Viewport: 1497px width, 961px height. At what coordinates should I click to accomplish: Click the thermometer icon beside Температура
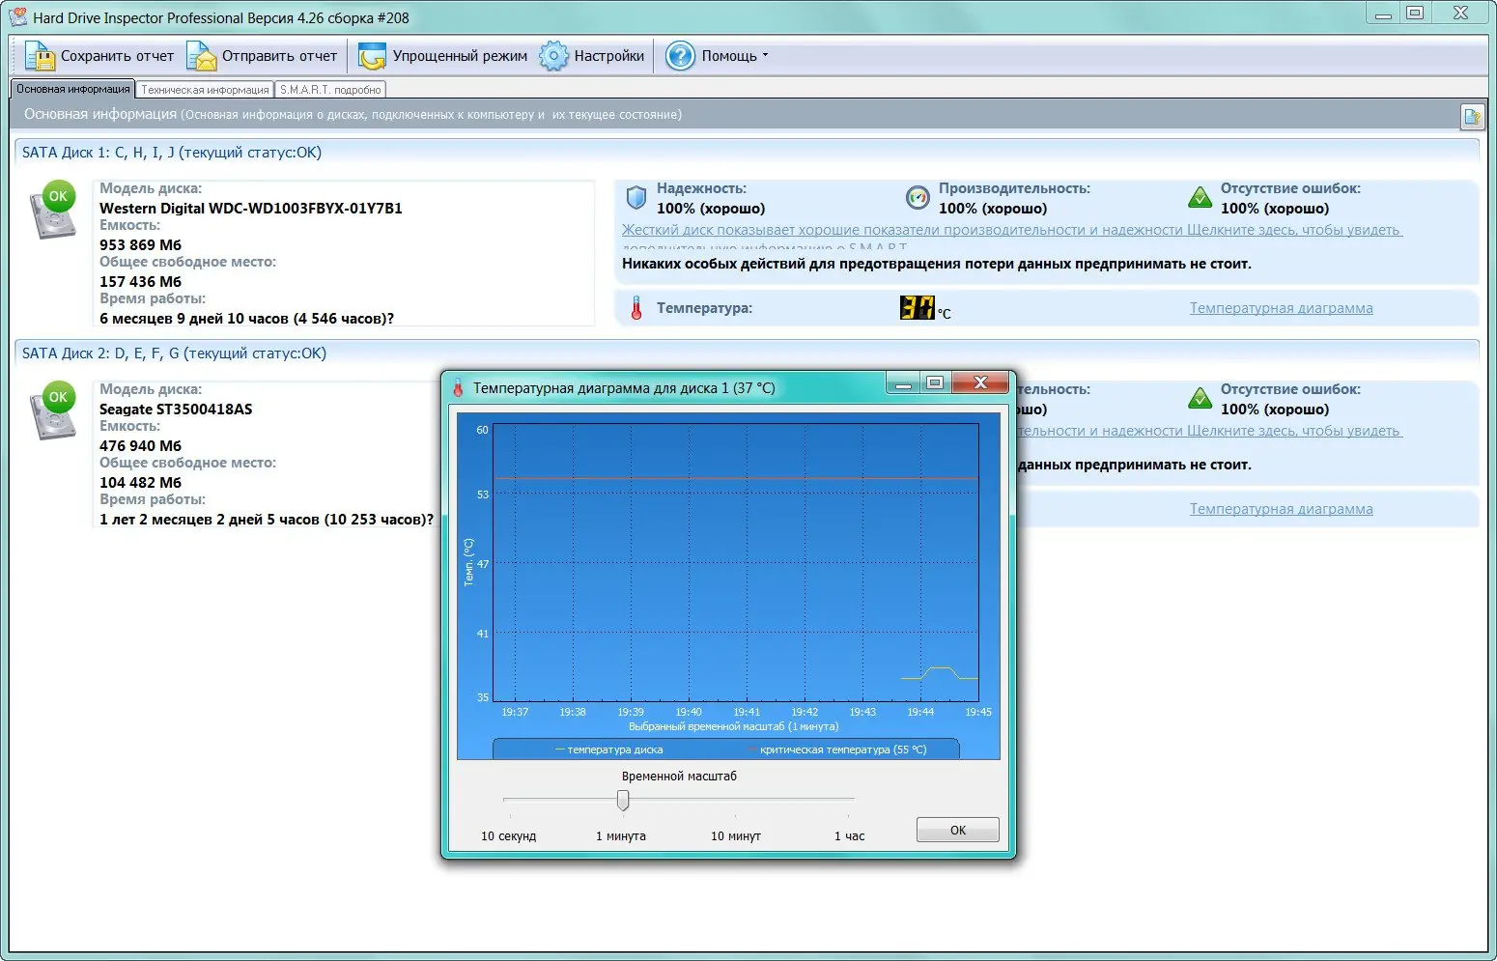[636, 308]
